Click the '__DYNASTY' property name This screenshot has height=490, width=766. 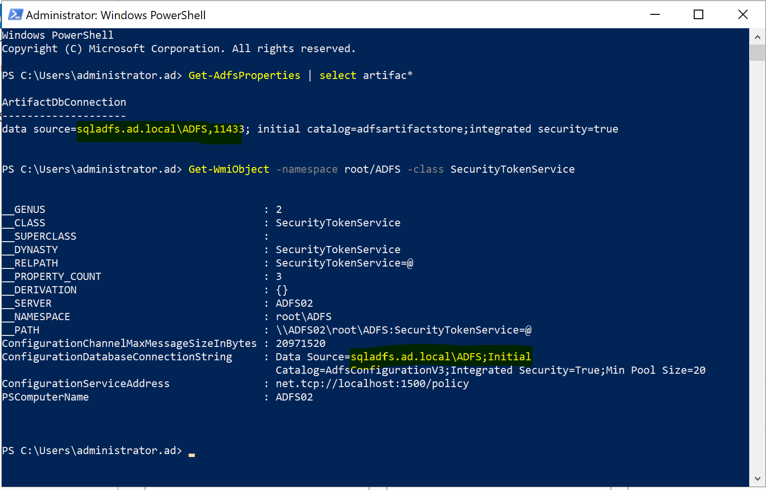pyautogui.click(x=30, y=250)
